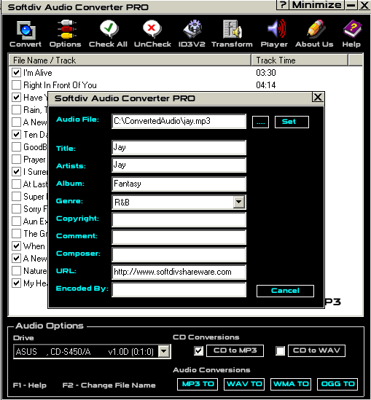Viewport: 371px width, 400px height.
Task: Uncheck the I'm Alive track checkbox
Action: [x=16, y=72]
